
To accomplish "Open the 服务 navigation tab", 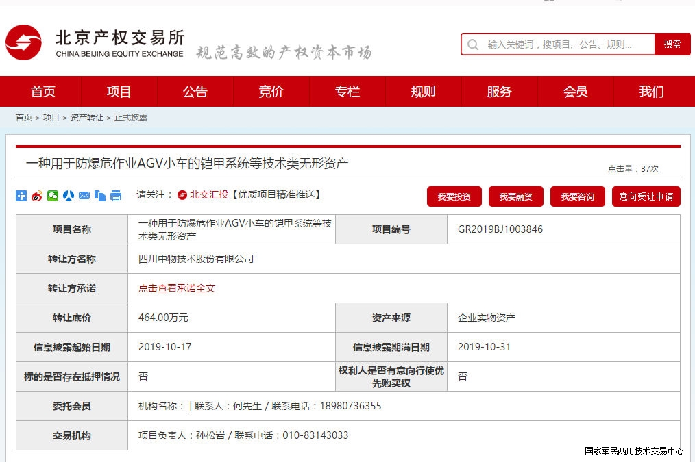I will [500, 91].
